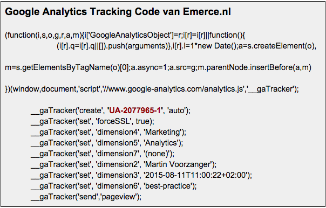Screen dimensions: 326x208
Task: Click the getElementsByTagName code line
Action: 158,67
